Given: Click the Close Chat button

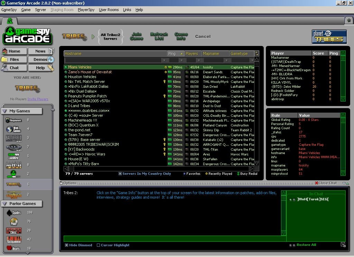Looking at the screenshot, I should point(326,183).
